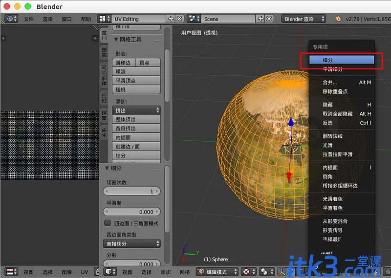Open the 3D View editor type icon
The width and height of the screenshot is (391, 278).
point(111,272)
